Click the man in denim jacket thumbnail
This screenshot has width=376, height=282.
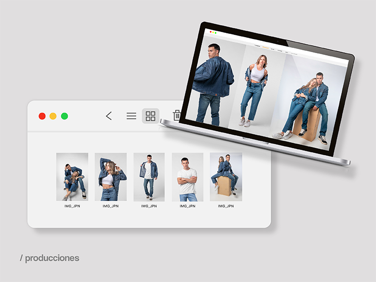(149, 175)
